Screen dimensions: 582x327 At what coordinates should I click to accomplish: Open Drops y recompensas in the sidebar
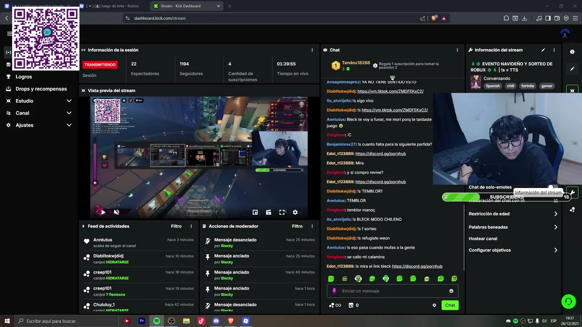tap(41, 89)
